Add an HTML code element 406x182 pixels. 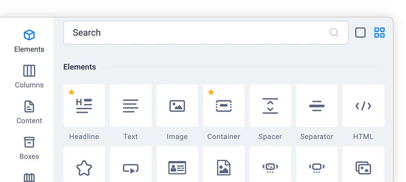[x=364, y=106]
